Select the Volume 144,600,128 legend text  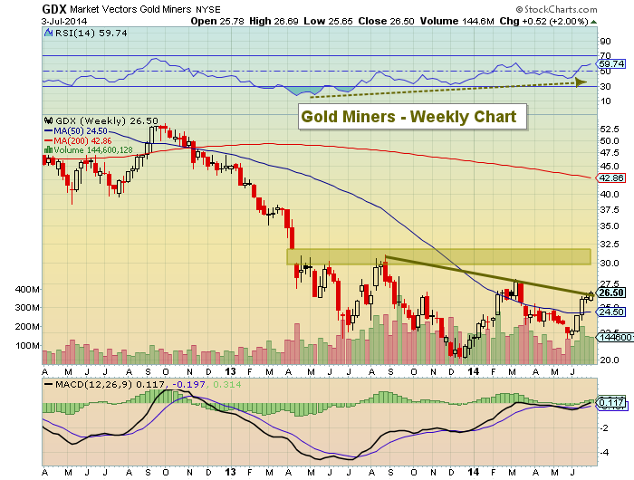coord(93,150)
